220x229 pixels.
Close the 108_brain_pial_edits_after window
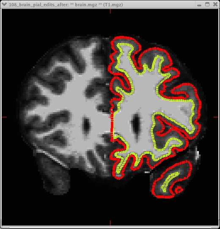click(215, 4)
